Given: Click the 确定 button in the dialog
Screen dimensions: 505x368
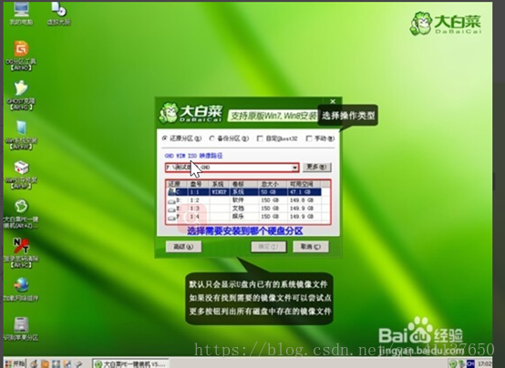Looking at the screenshot, I should click(x=269, y=247).
